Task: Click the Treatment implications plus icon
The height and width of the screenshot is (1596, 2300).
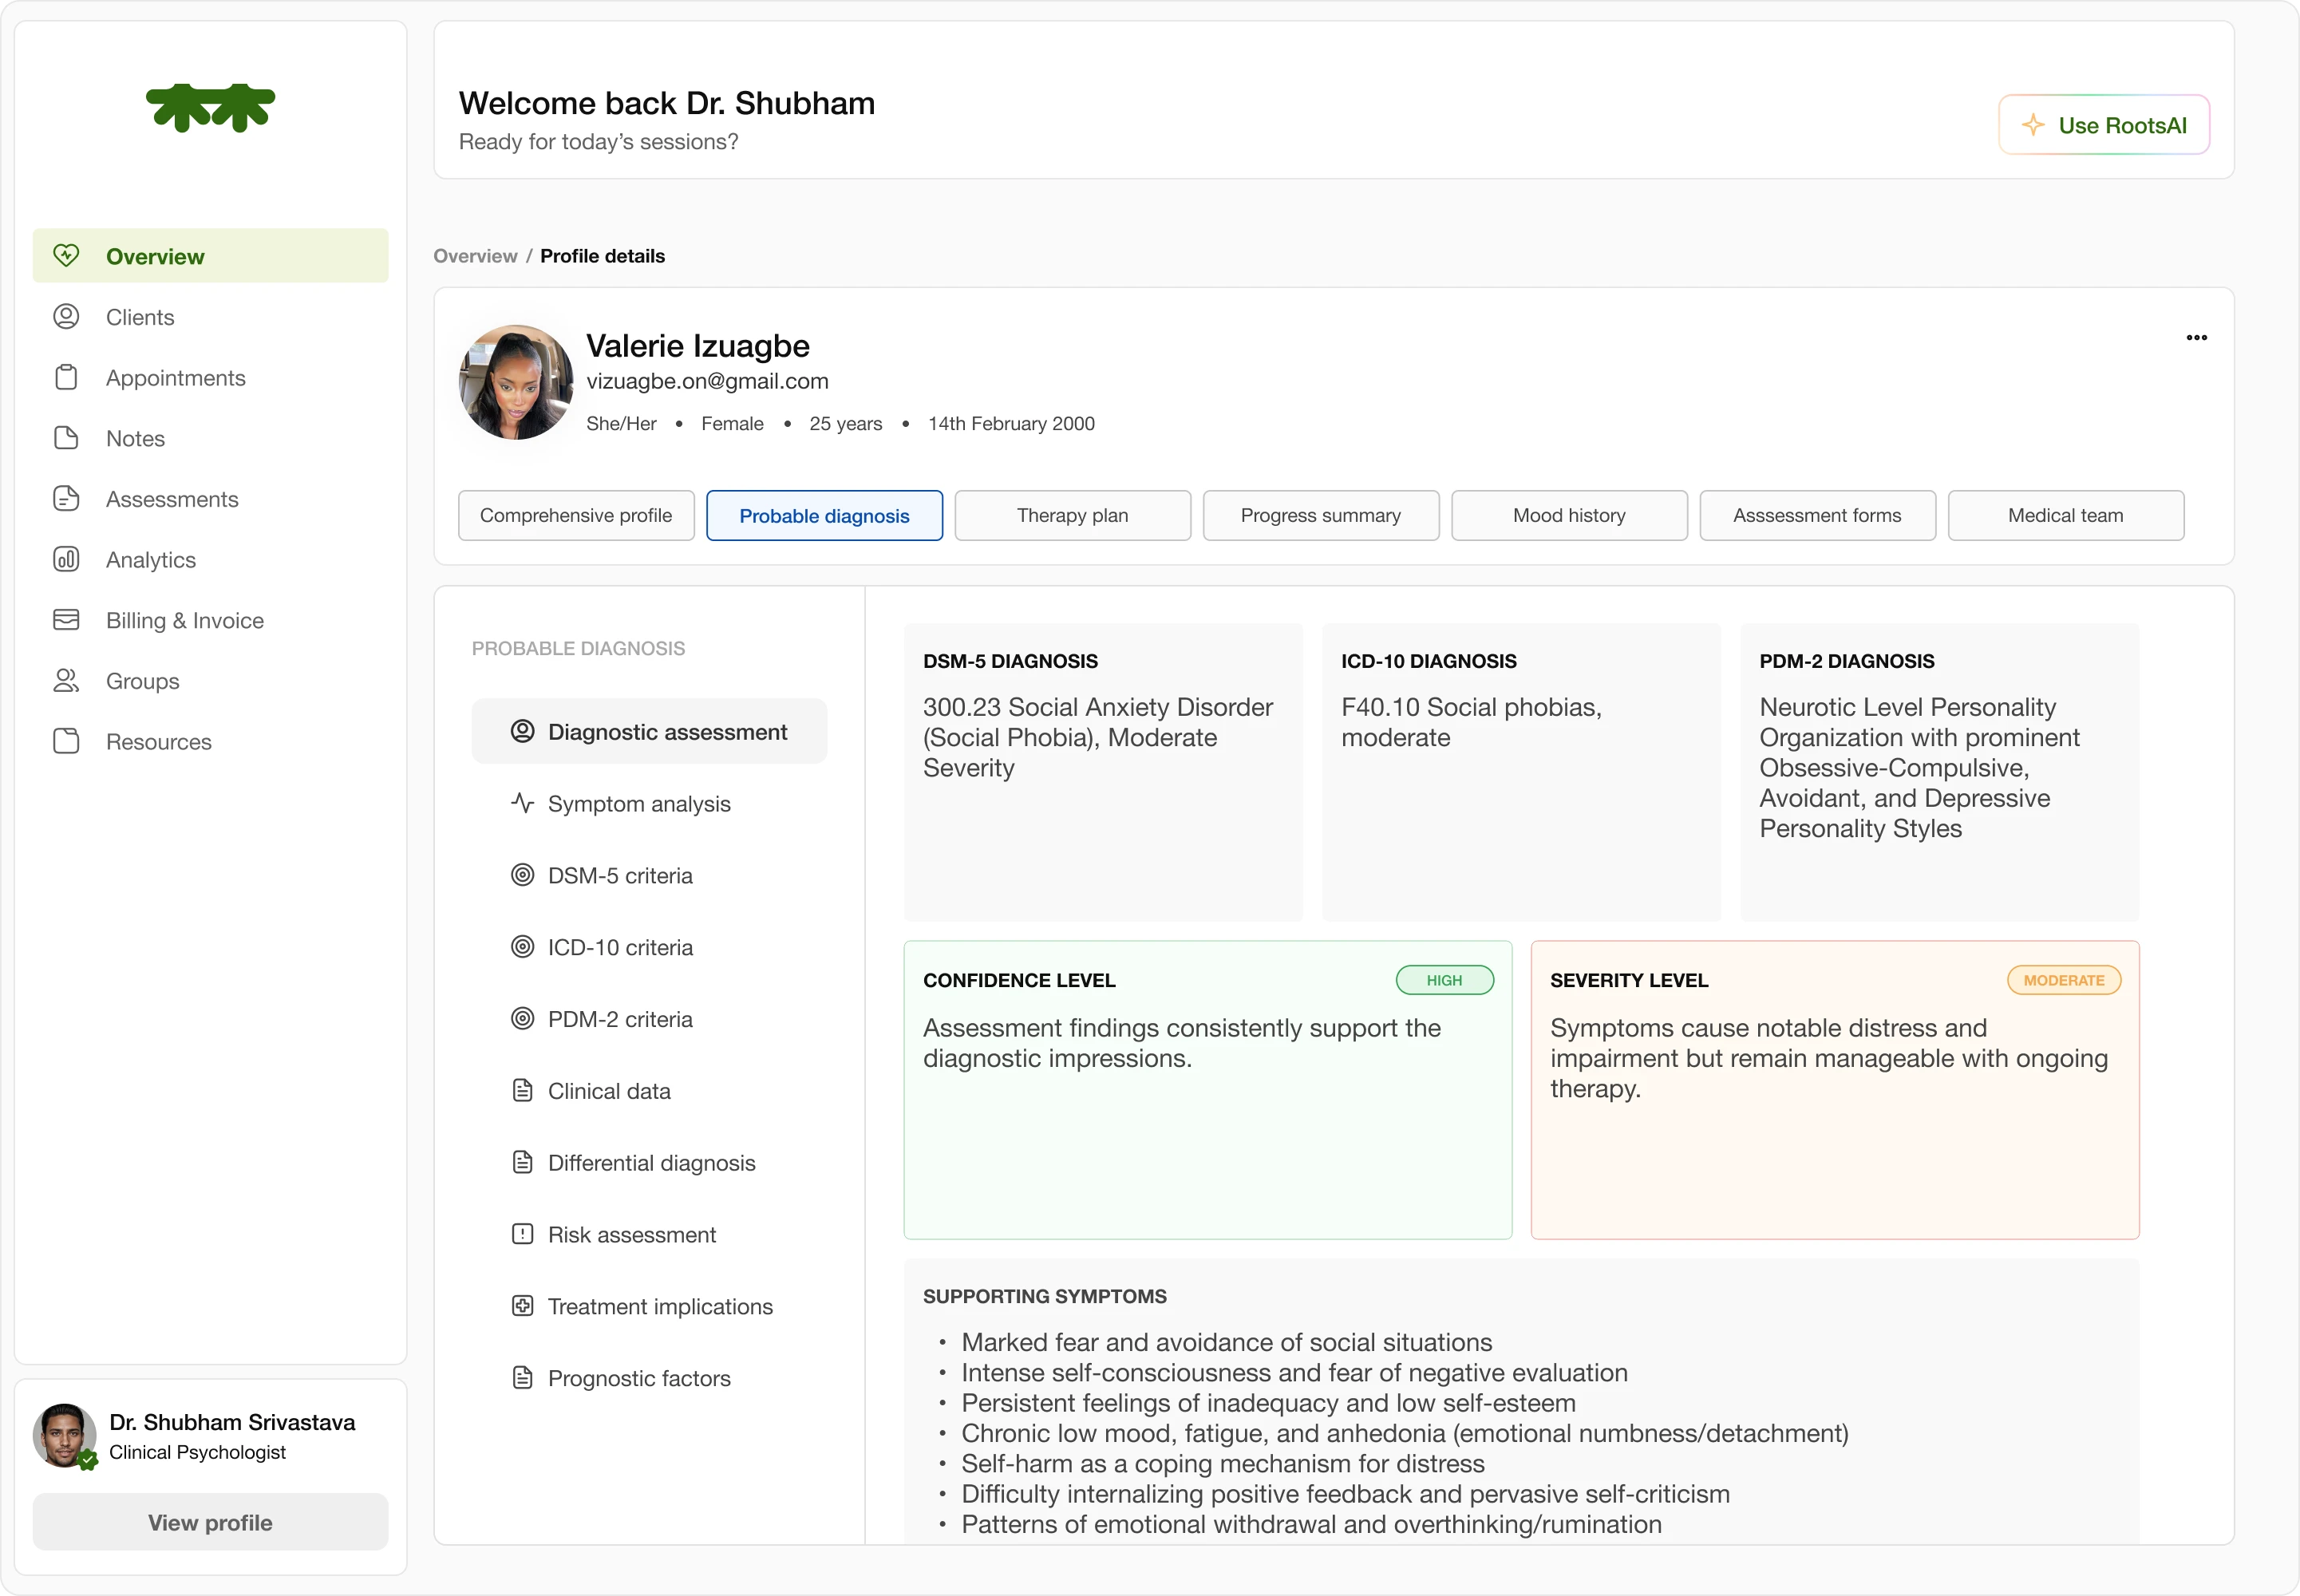Action: [x=522, y=1306]
